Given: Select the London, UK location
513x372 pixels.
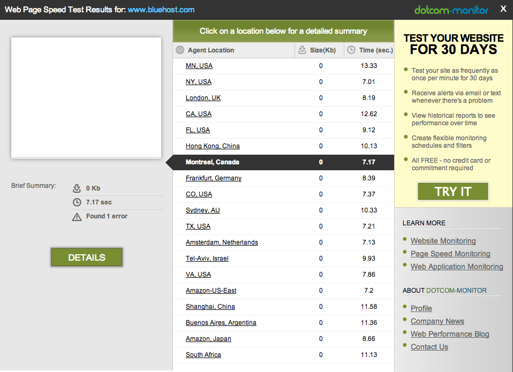Looking at the screenshot, I should coord(203,98).
